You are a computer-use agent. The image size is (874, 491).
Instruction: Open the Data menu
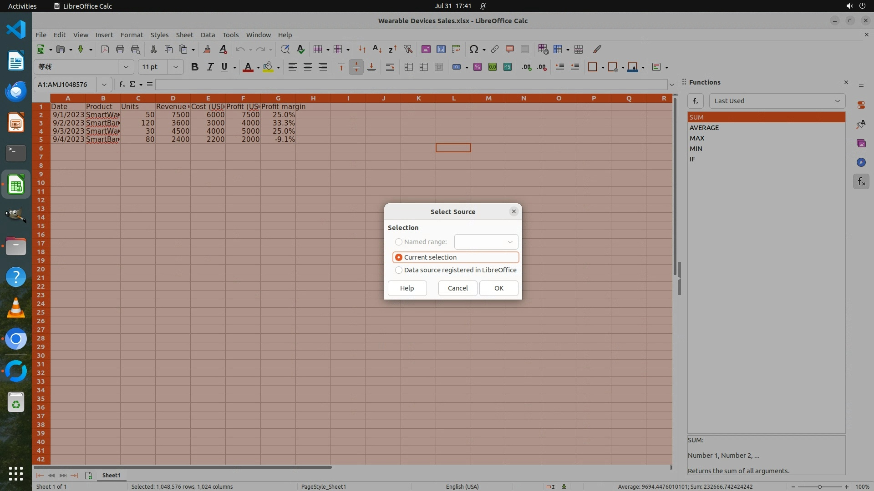coord(208,35)
